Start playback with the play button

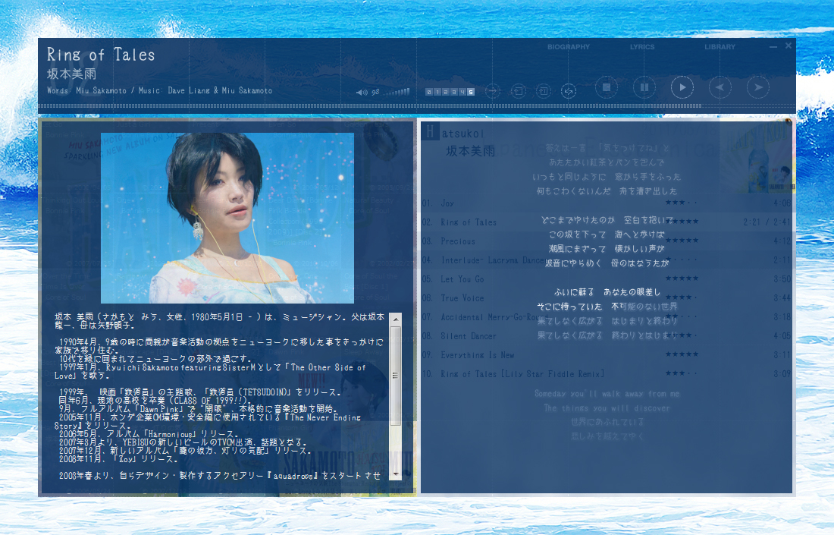click(x=682, y=87)
